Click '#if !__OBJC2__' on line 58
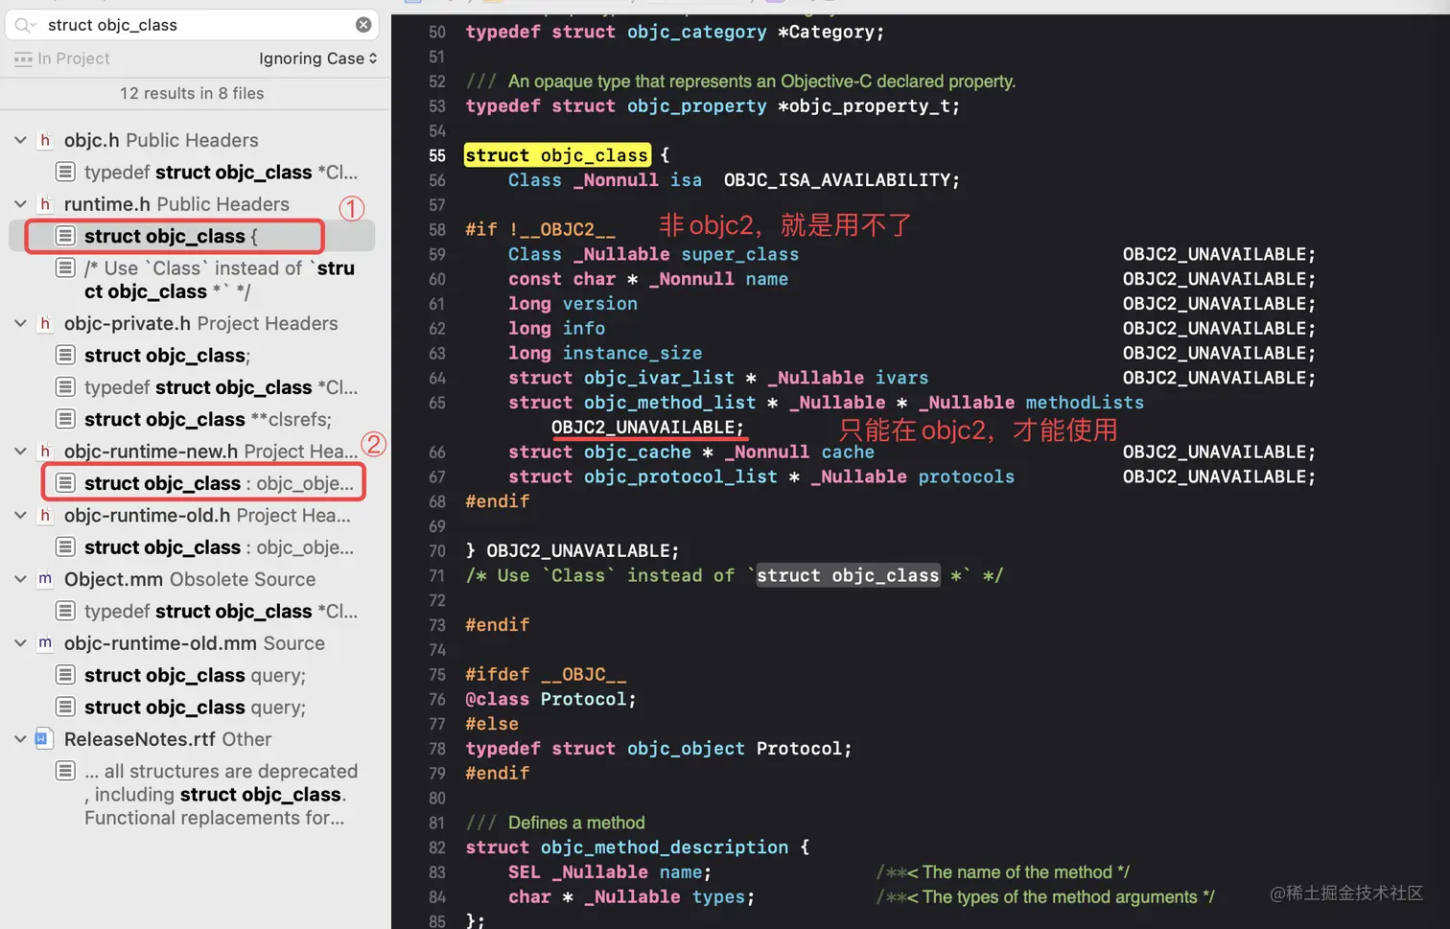The image size is (1450, 929). tap(540, 229)
